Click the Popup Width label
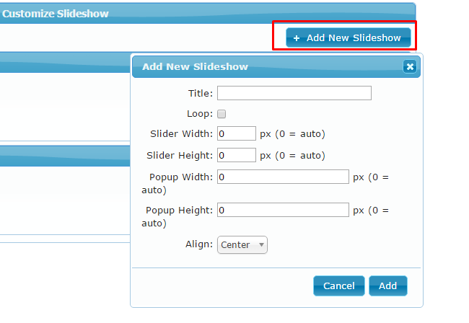 click(x=179, y=177)
